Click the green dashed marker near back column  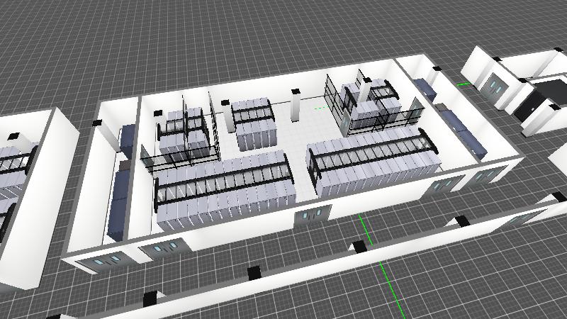coord(319,108)
